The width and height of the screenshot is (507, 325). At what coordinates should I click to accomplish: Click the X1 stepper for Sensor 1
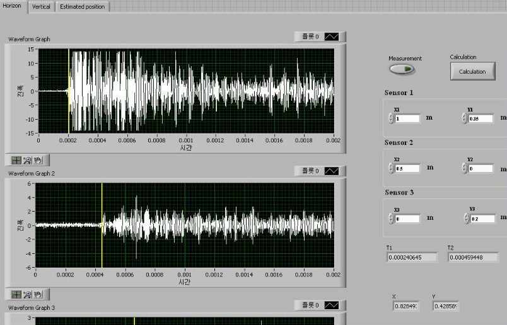tap(391, 118)
